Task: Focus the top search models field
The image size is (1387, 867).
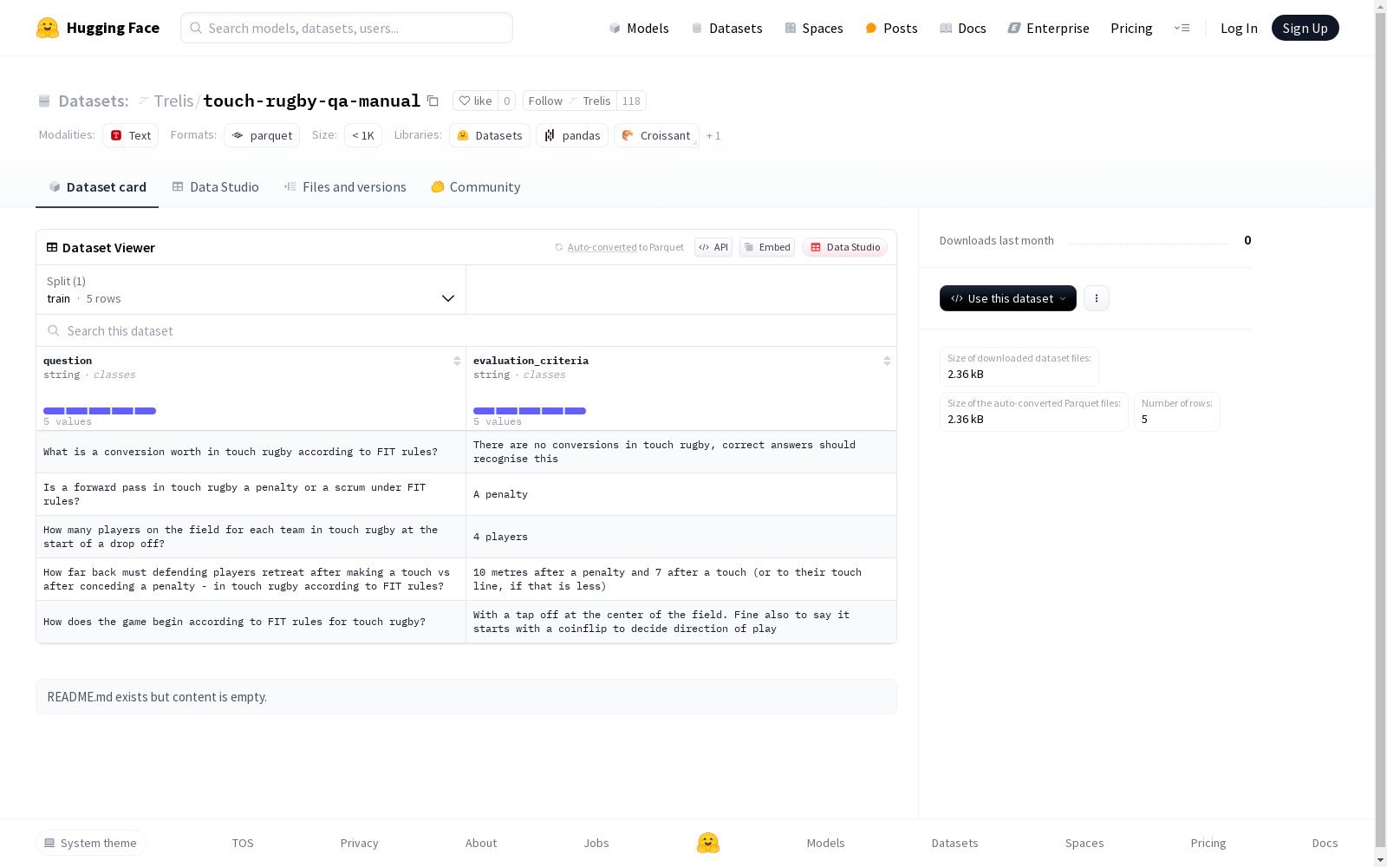Action: click(x=347, y=28)
